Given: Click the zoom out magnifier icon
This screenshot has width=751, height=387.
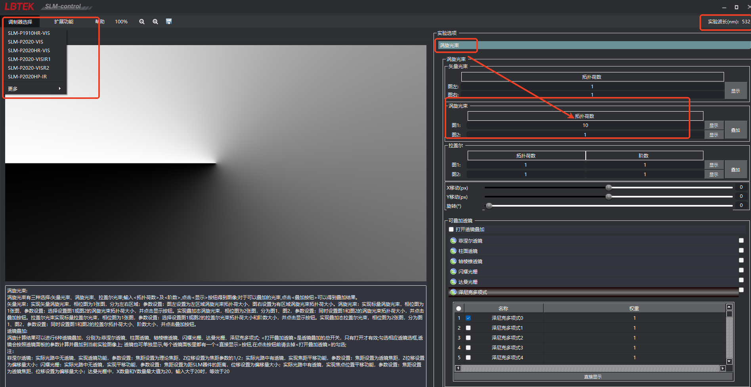Looking at the screenshot, I should pyautogui.click(x=142, y=22).
